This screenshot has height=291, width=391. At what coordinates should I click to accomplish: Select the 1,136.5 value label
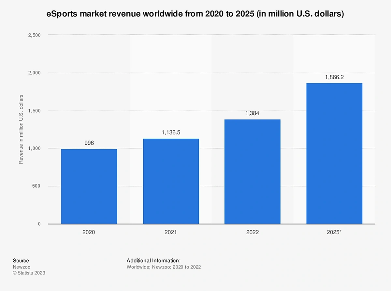(x=171, y=133)
